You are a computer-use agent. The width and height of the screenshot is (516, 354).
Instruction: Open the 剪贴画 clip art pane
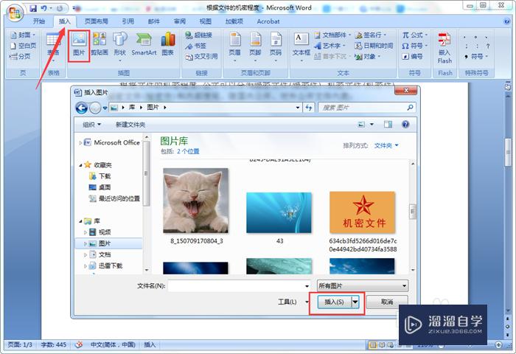(100, 44)
